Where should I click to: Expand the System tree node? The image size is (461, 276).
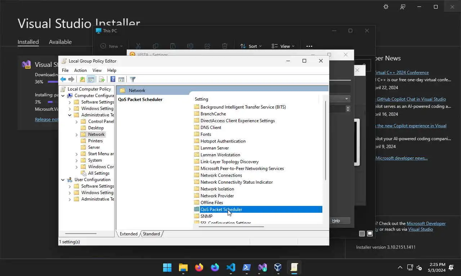77,160
